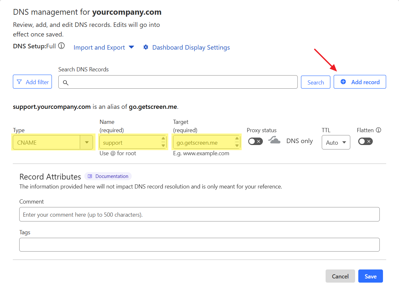Click the DNS Setup info icon
The image size is (399, 289).
pos(61,46)
